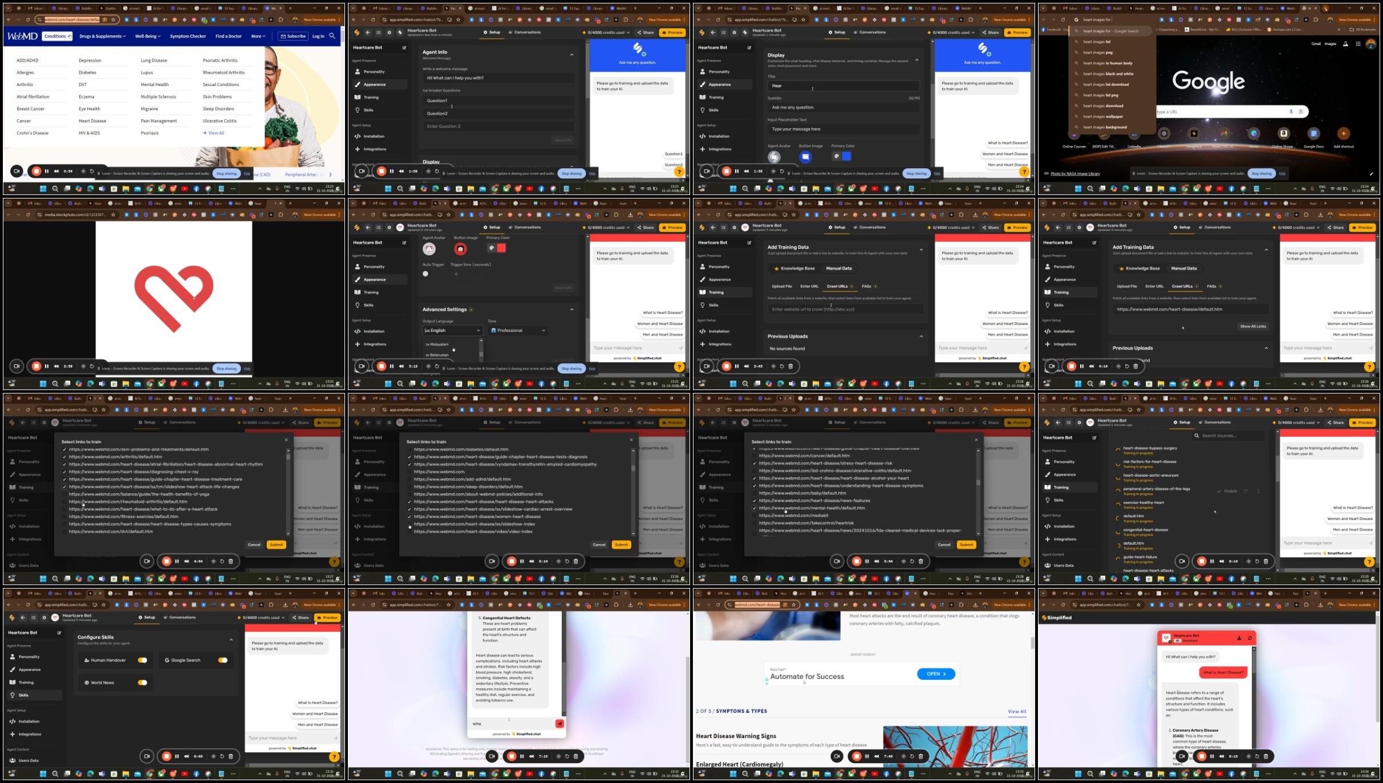This screenshot has height=783, width=1383.
Task: Stop the Loom recording showing timer 0:34
Action: [36, 171]
